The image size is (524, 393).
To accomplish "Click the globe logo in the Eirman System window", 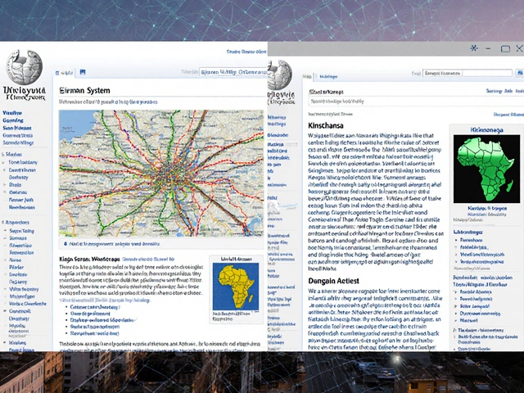I will [x=24, y=67].
